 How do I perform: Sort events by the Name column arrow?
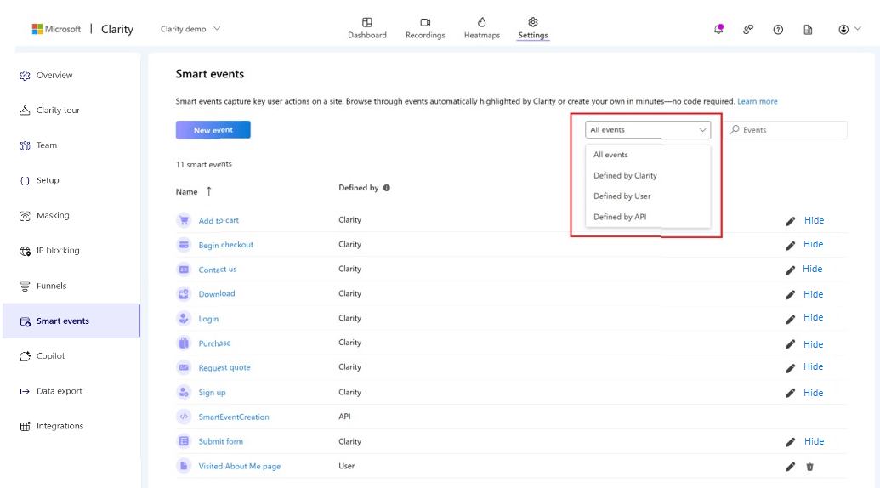point(209,191)
